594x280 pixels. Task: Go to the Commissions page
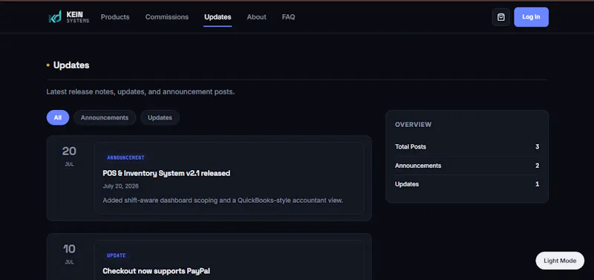tap(166, 17)
